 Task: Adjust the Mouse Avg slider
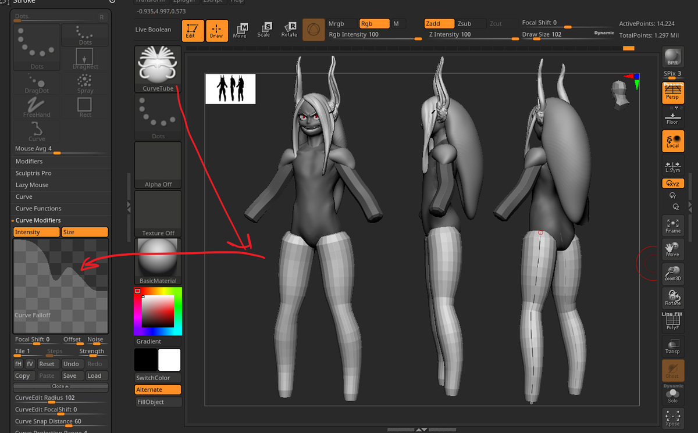[x=60, y=149]
